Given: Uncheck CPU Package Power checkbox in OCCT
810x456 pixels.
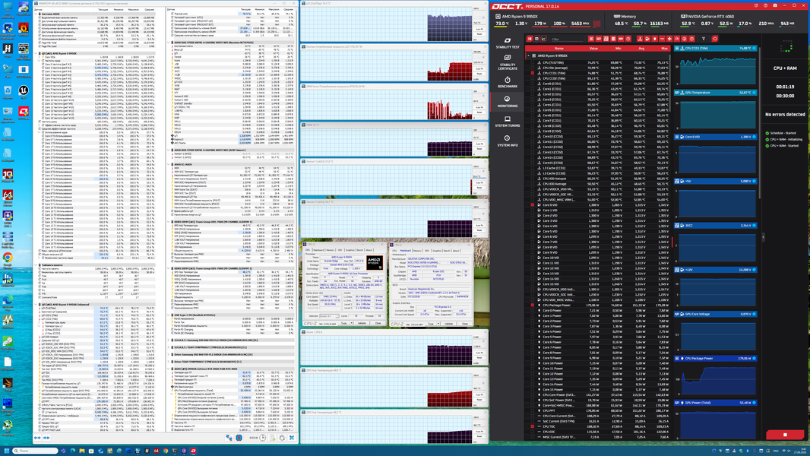Looking at the screenshot, I should pos(533,306).
